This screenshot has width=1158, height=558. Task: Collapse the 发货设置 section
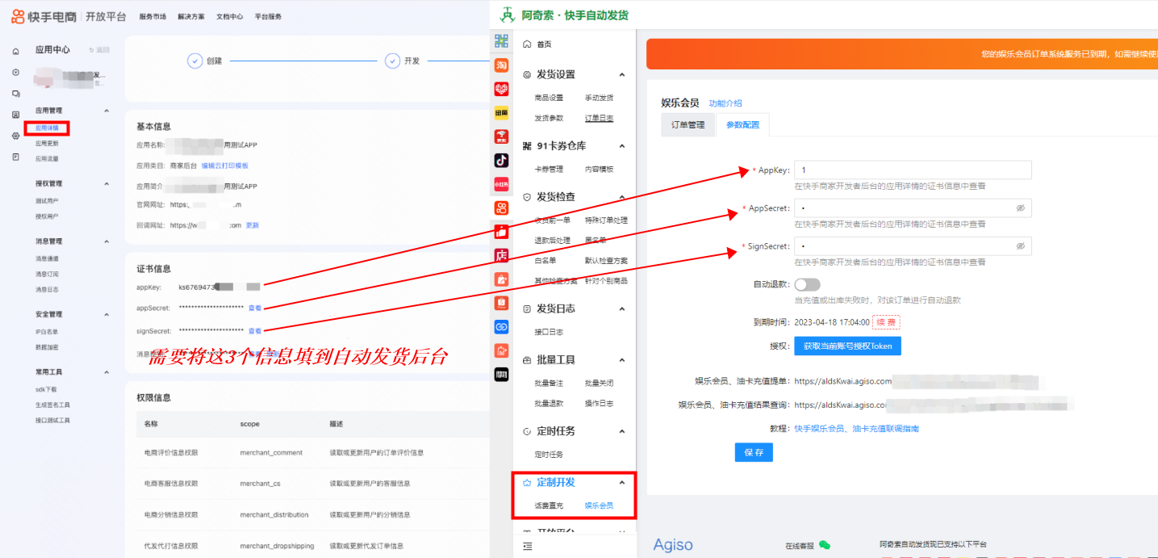click(621, 74)
